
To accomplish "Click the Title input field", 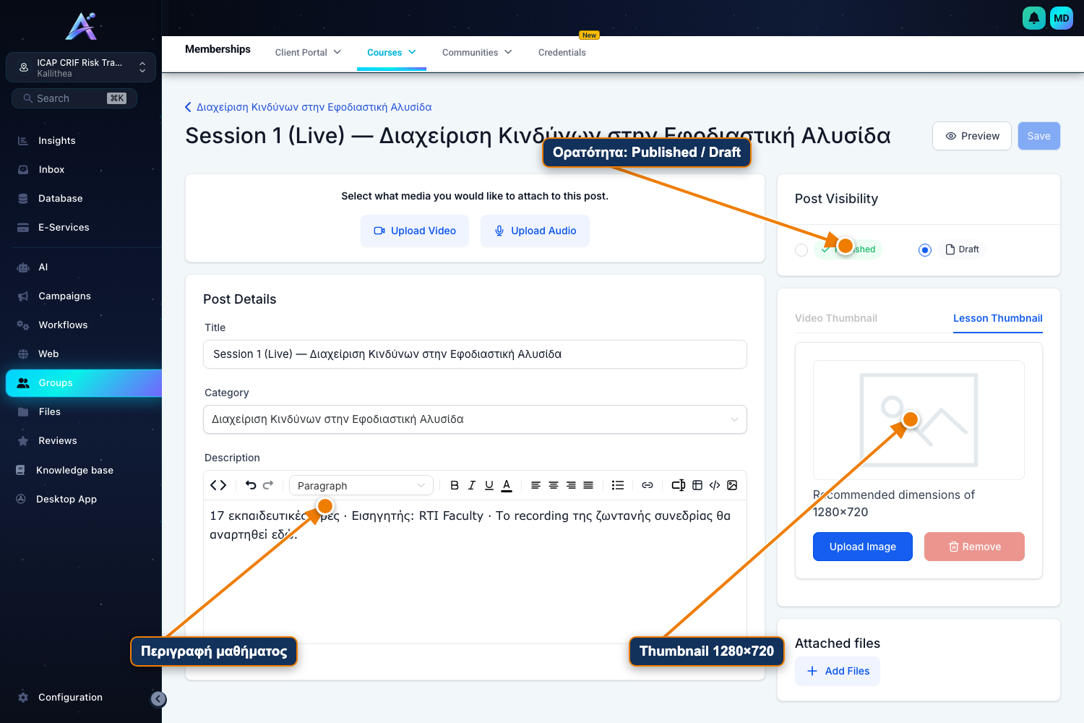I will [475, 354].
